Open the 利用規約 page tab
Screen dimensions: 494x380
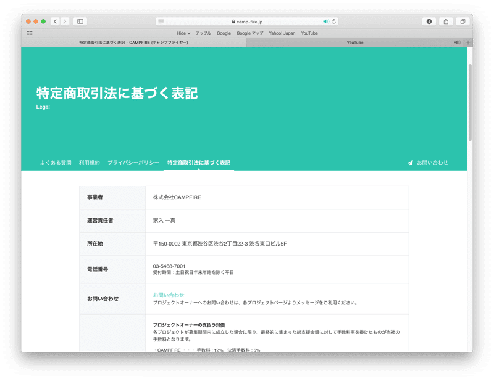[x=89, y=163]
